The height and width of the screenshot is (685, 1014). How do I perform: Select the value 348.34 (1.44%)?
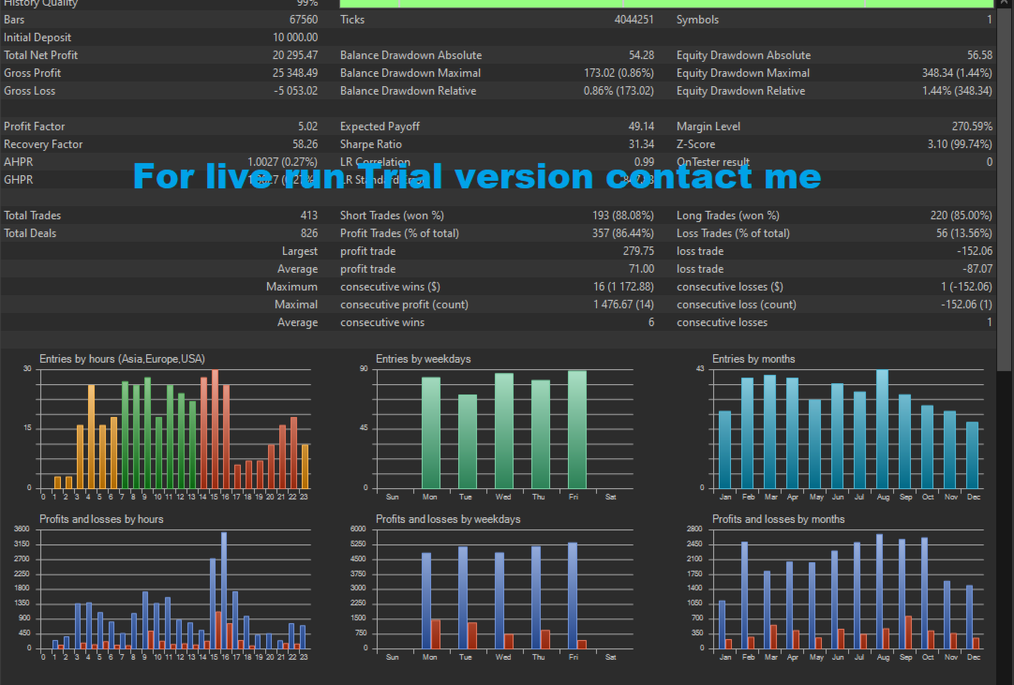click(957, 73)
